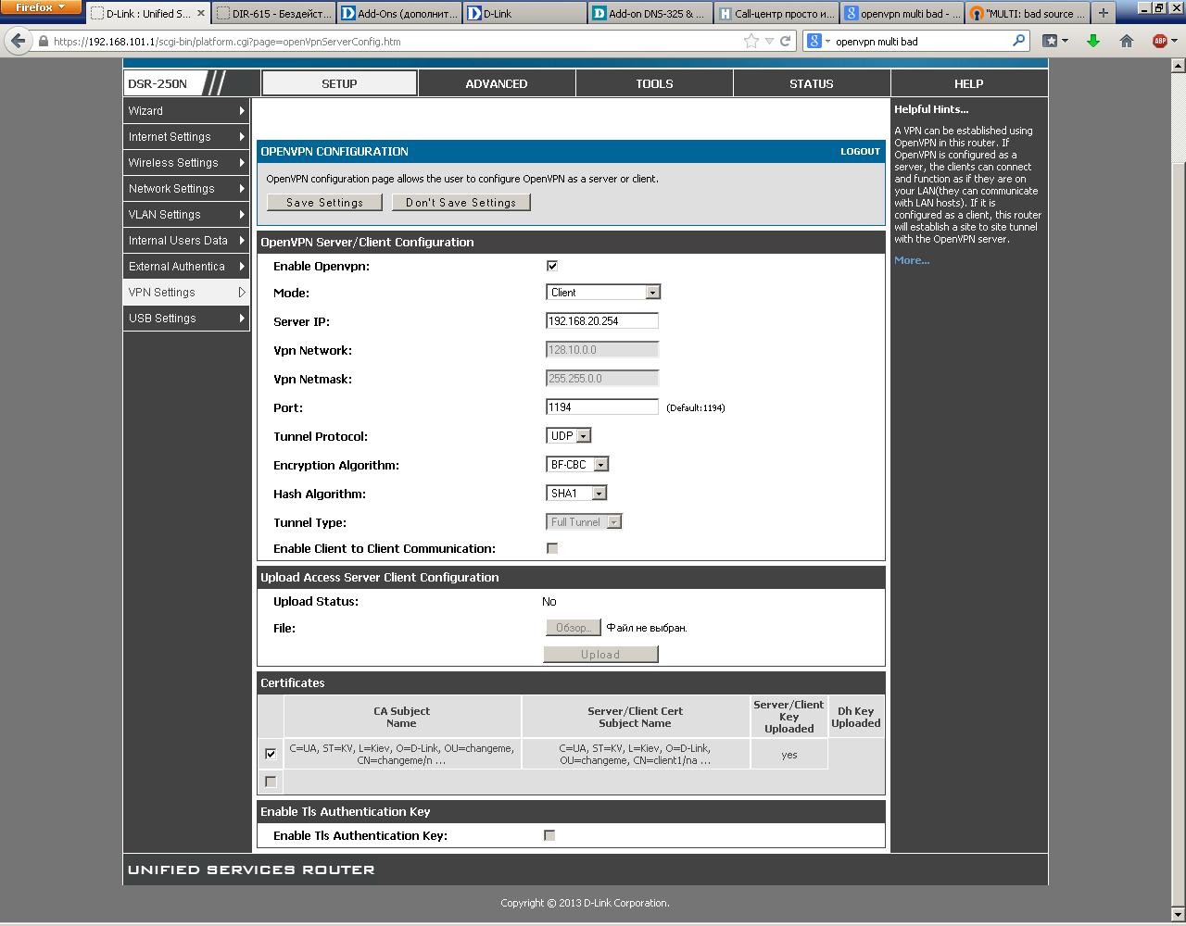Open the address bar history dropdown arrow
The height and width of the screenshot is (926, 1186).
[769, 41]
